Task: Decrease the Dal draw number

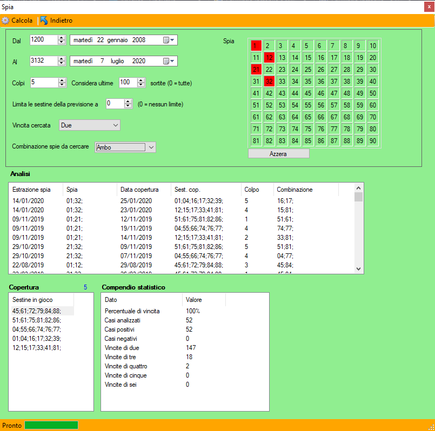Action: point(62,42)
